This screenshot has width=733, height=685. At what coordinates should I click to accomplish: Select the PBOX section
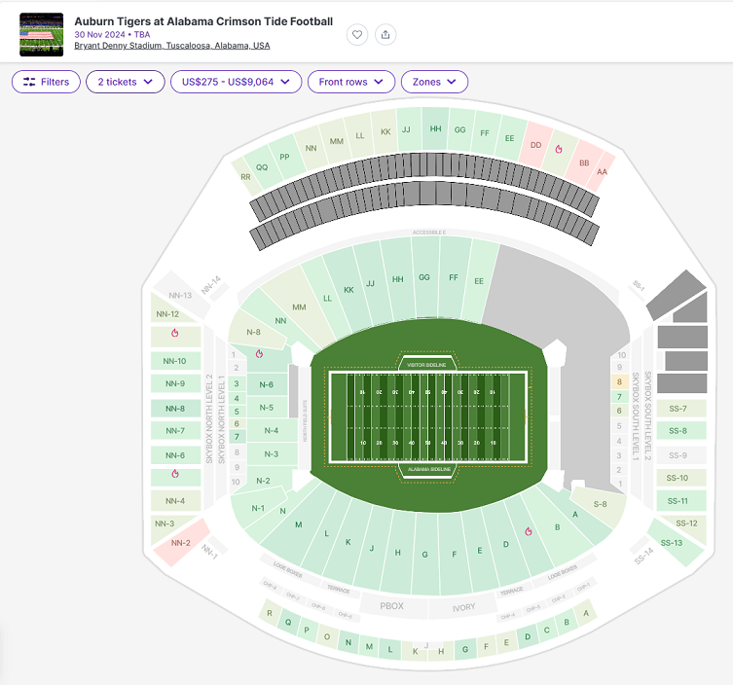click(x=390, y=606)
